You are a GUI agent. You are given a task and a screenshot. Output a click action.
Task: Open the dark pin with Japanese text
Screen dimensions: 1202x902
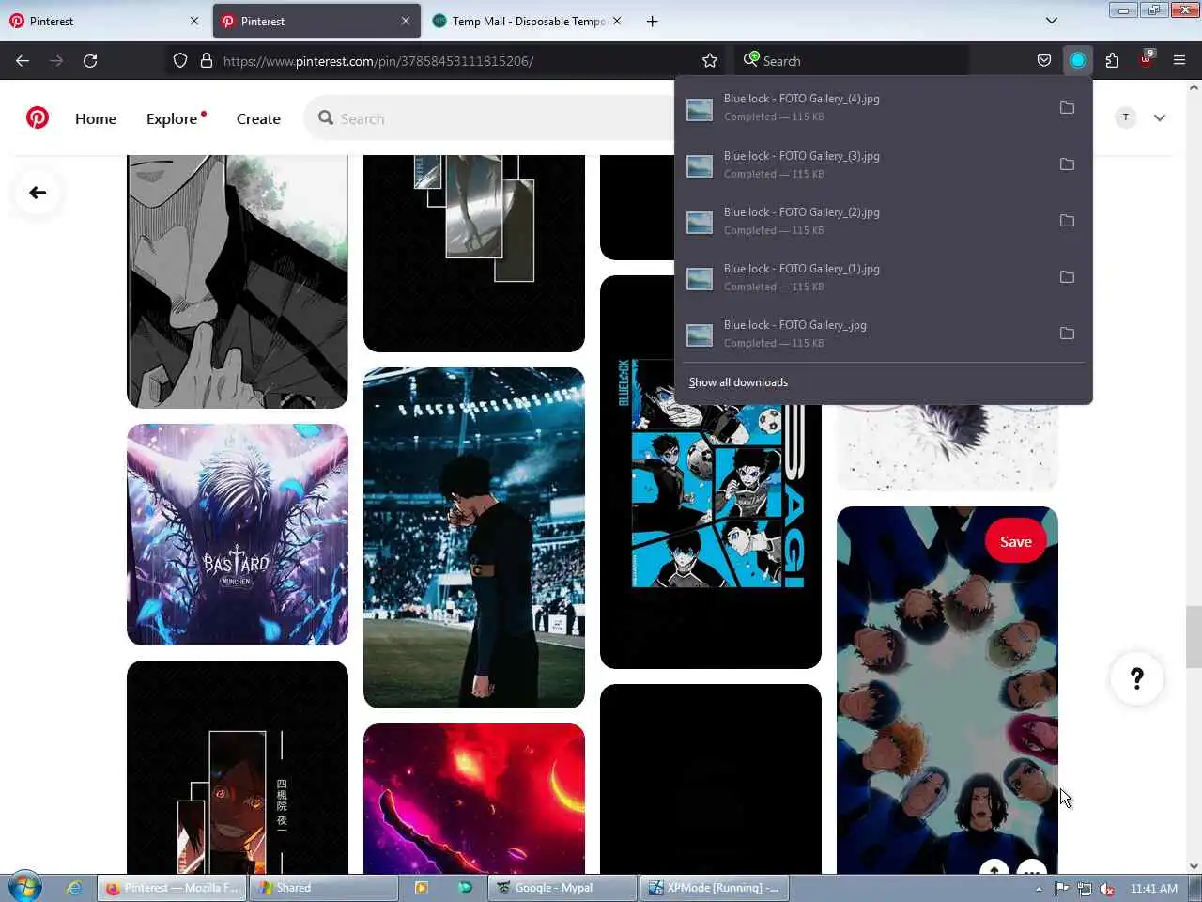238,768
